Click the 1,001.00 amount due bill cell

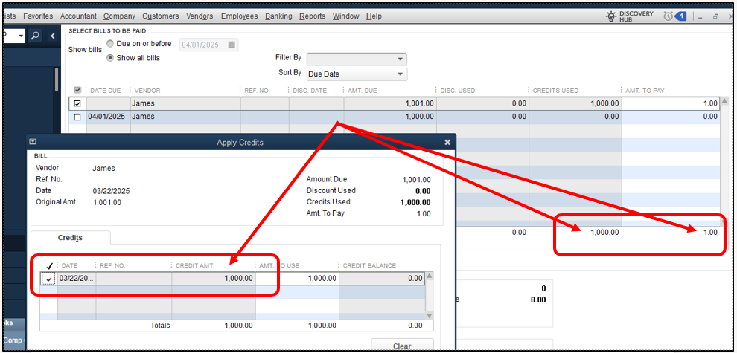390,103
